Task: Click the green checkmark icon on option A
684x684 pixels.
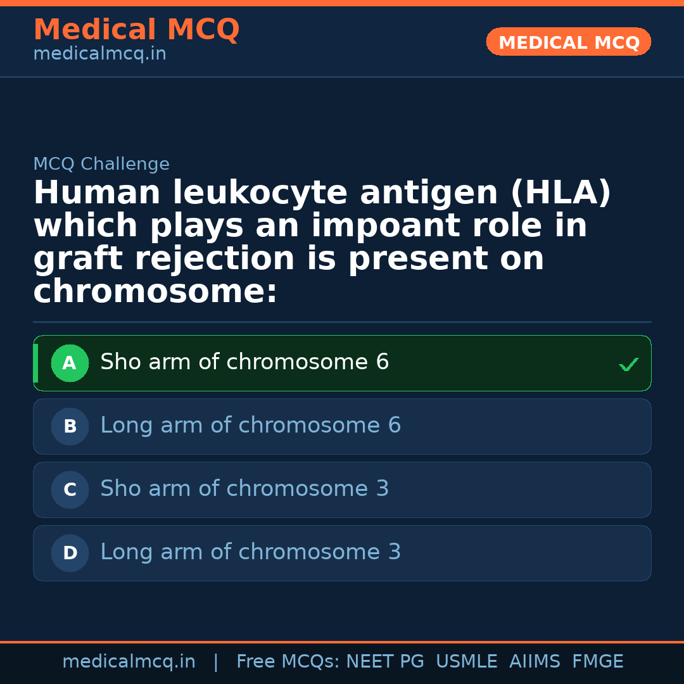Action: tap(628, 364)
